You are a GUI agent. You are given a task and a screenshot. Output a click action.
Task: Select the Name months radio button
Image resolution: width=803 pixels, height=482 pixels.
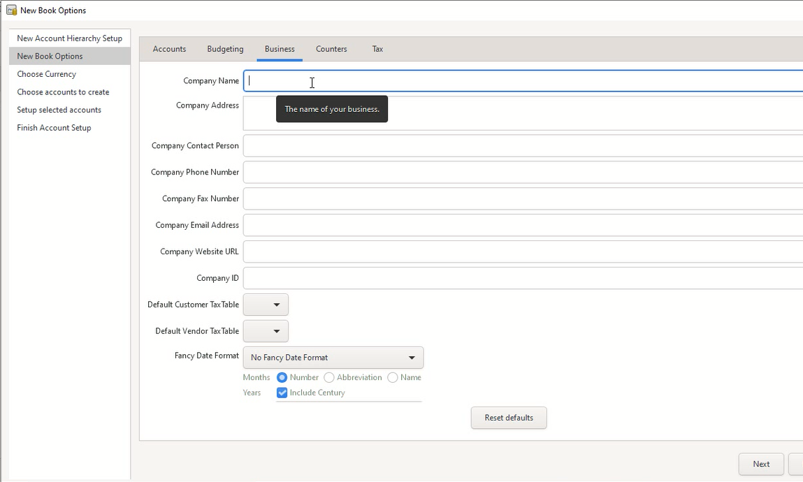(393, 377)
